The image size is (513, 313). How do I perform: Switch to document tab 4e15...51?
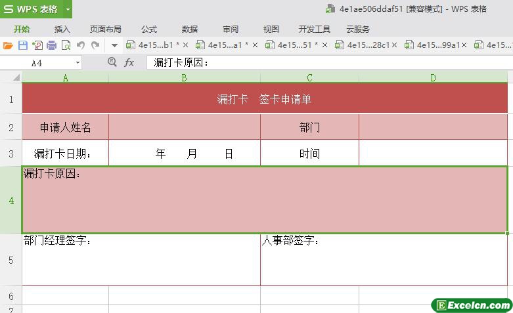click(x=292, y=45)
